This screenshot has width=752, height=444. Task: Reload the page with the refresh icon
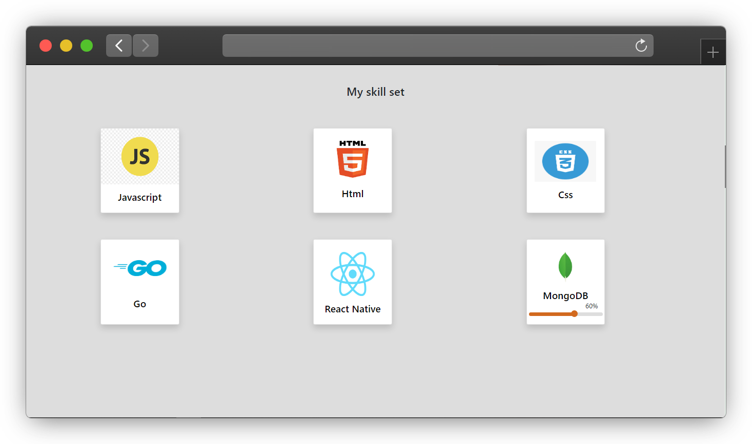click(641, 46)
